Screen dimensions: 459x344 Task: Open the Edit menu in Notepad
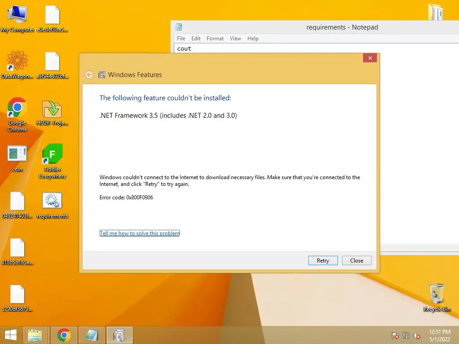[x=196, y=39]
